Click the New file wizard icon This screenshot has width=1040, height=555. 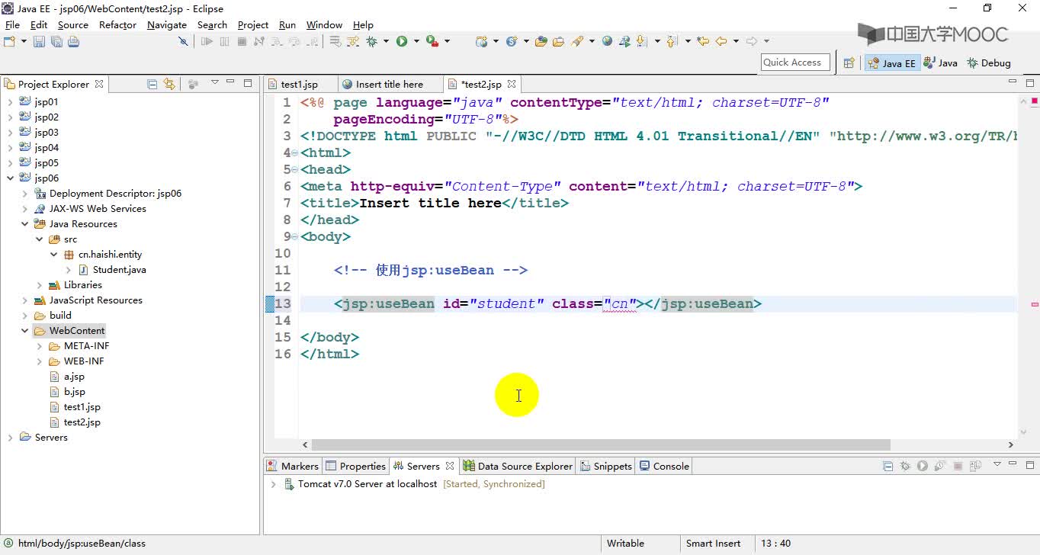pyautogui.click(x=9, y=41)
